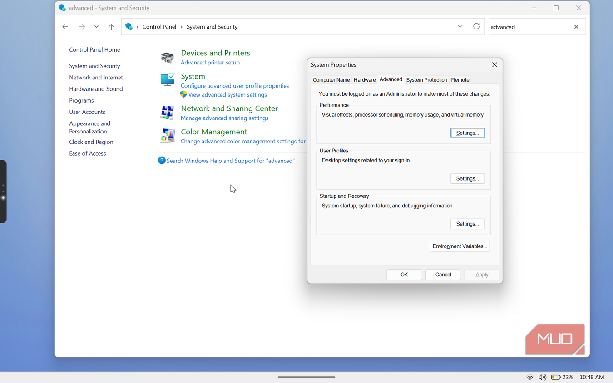Go forward with the right arrow
This screenshot has width=613, height=383.
pos(82,27)
